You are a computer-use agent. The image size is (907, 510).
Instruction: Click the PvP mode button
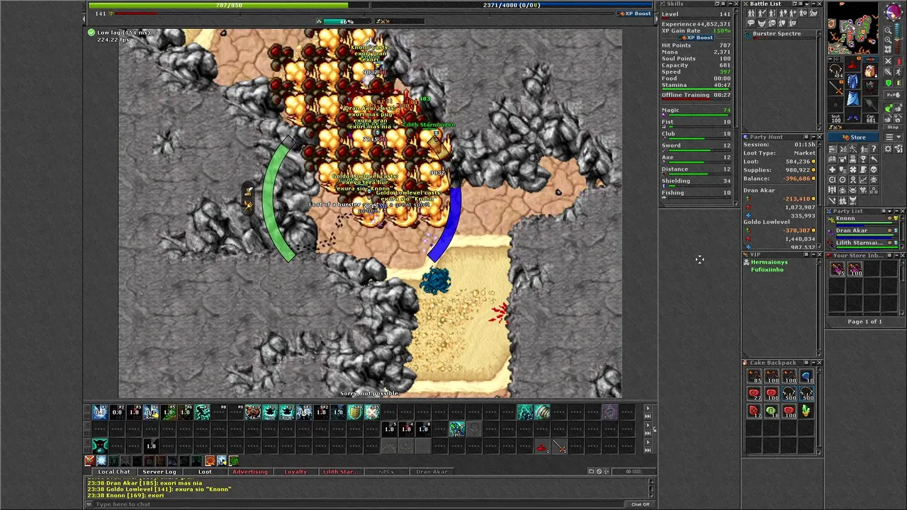click(x=893, y=95)
